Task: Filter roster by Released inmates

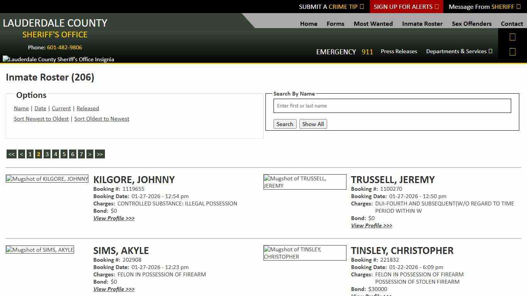Action: [x=88, y=108]
